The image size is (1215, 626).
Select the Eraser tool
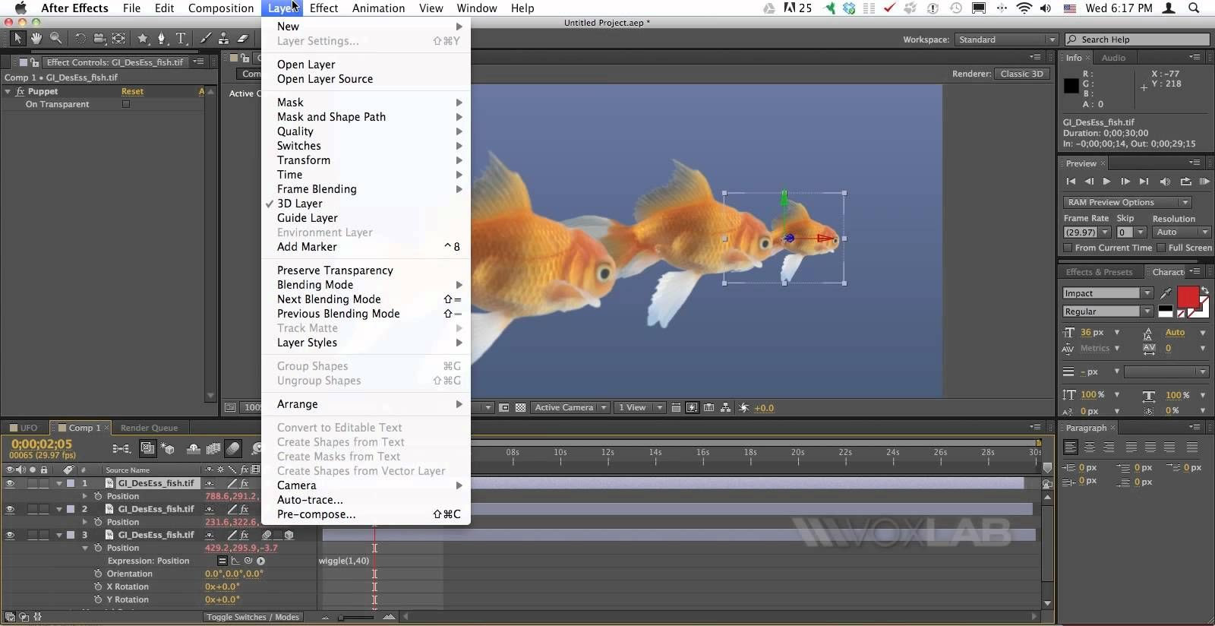(243, 38)
